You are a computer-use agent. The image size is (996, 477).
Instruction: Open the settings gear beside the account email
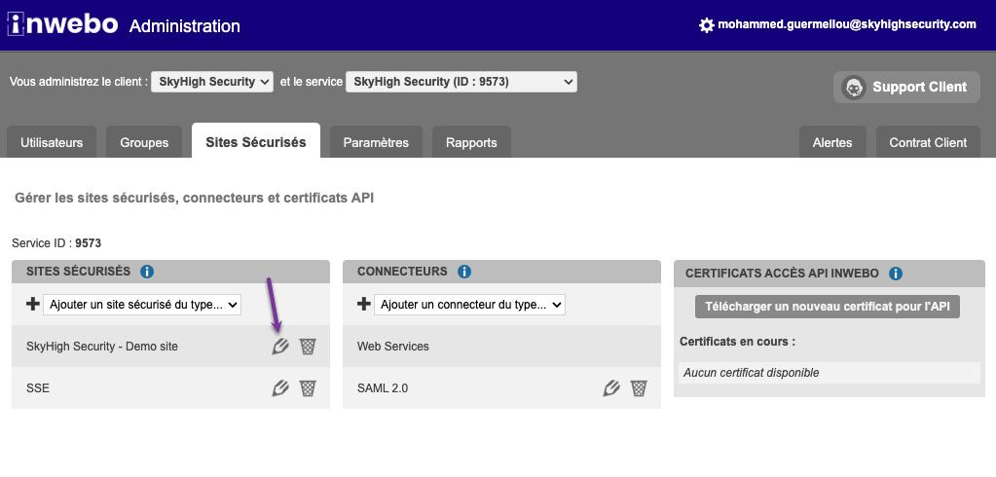707,25
